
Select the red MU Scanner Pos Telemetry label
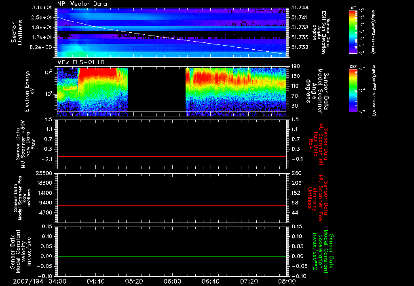(x=318, y=198)
